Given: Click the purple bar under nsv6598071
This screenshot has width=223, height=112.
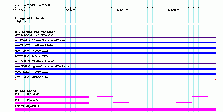Looking at the screenshot, I should 115,64.
